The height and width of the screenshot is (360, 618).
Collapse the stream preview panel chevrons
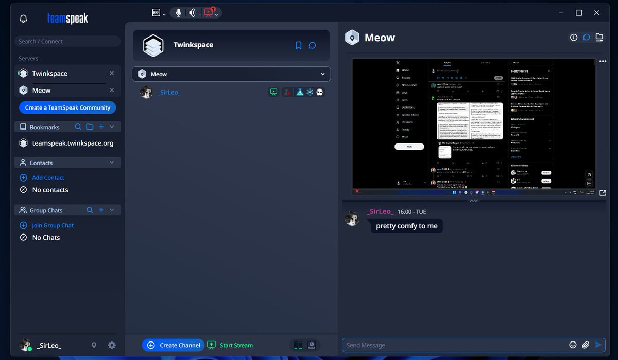[x=474, y=201]
